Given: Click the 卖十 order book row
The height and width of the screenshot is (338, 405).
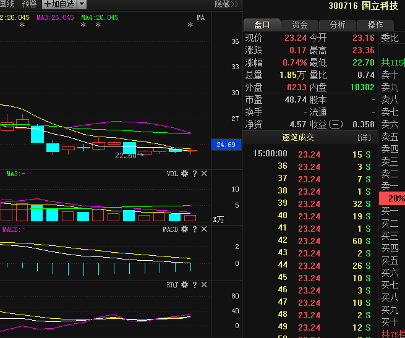Looking at the screenshot, I should coord(392,75).
